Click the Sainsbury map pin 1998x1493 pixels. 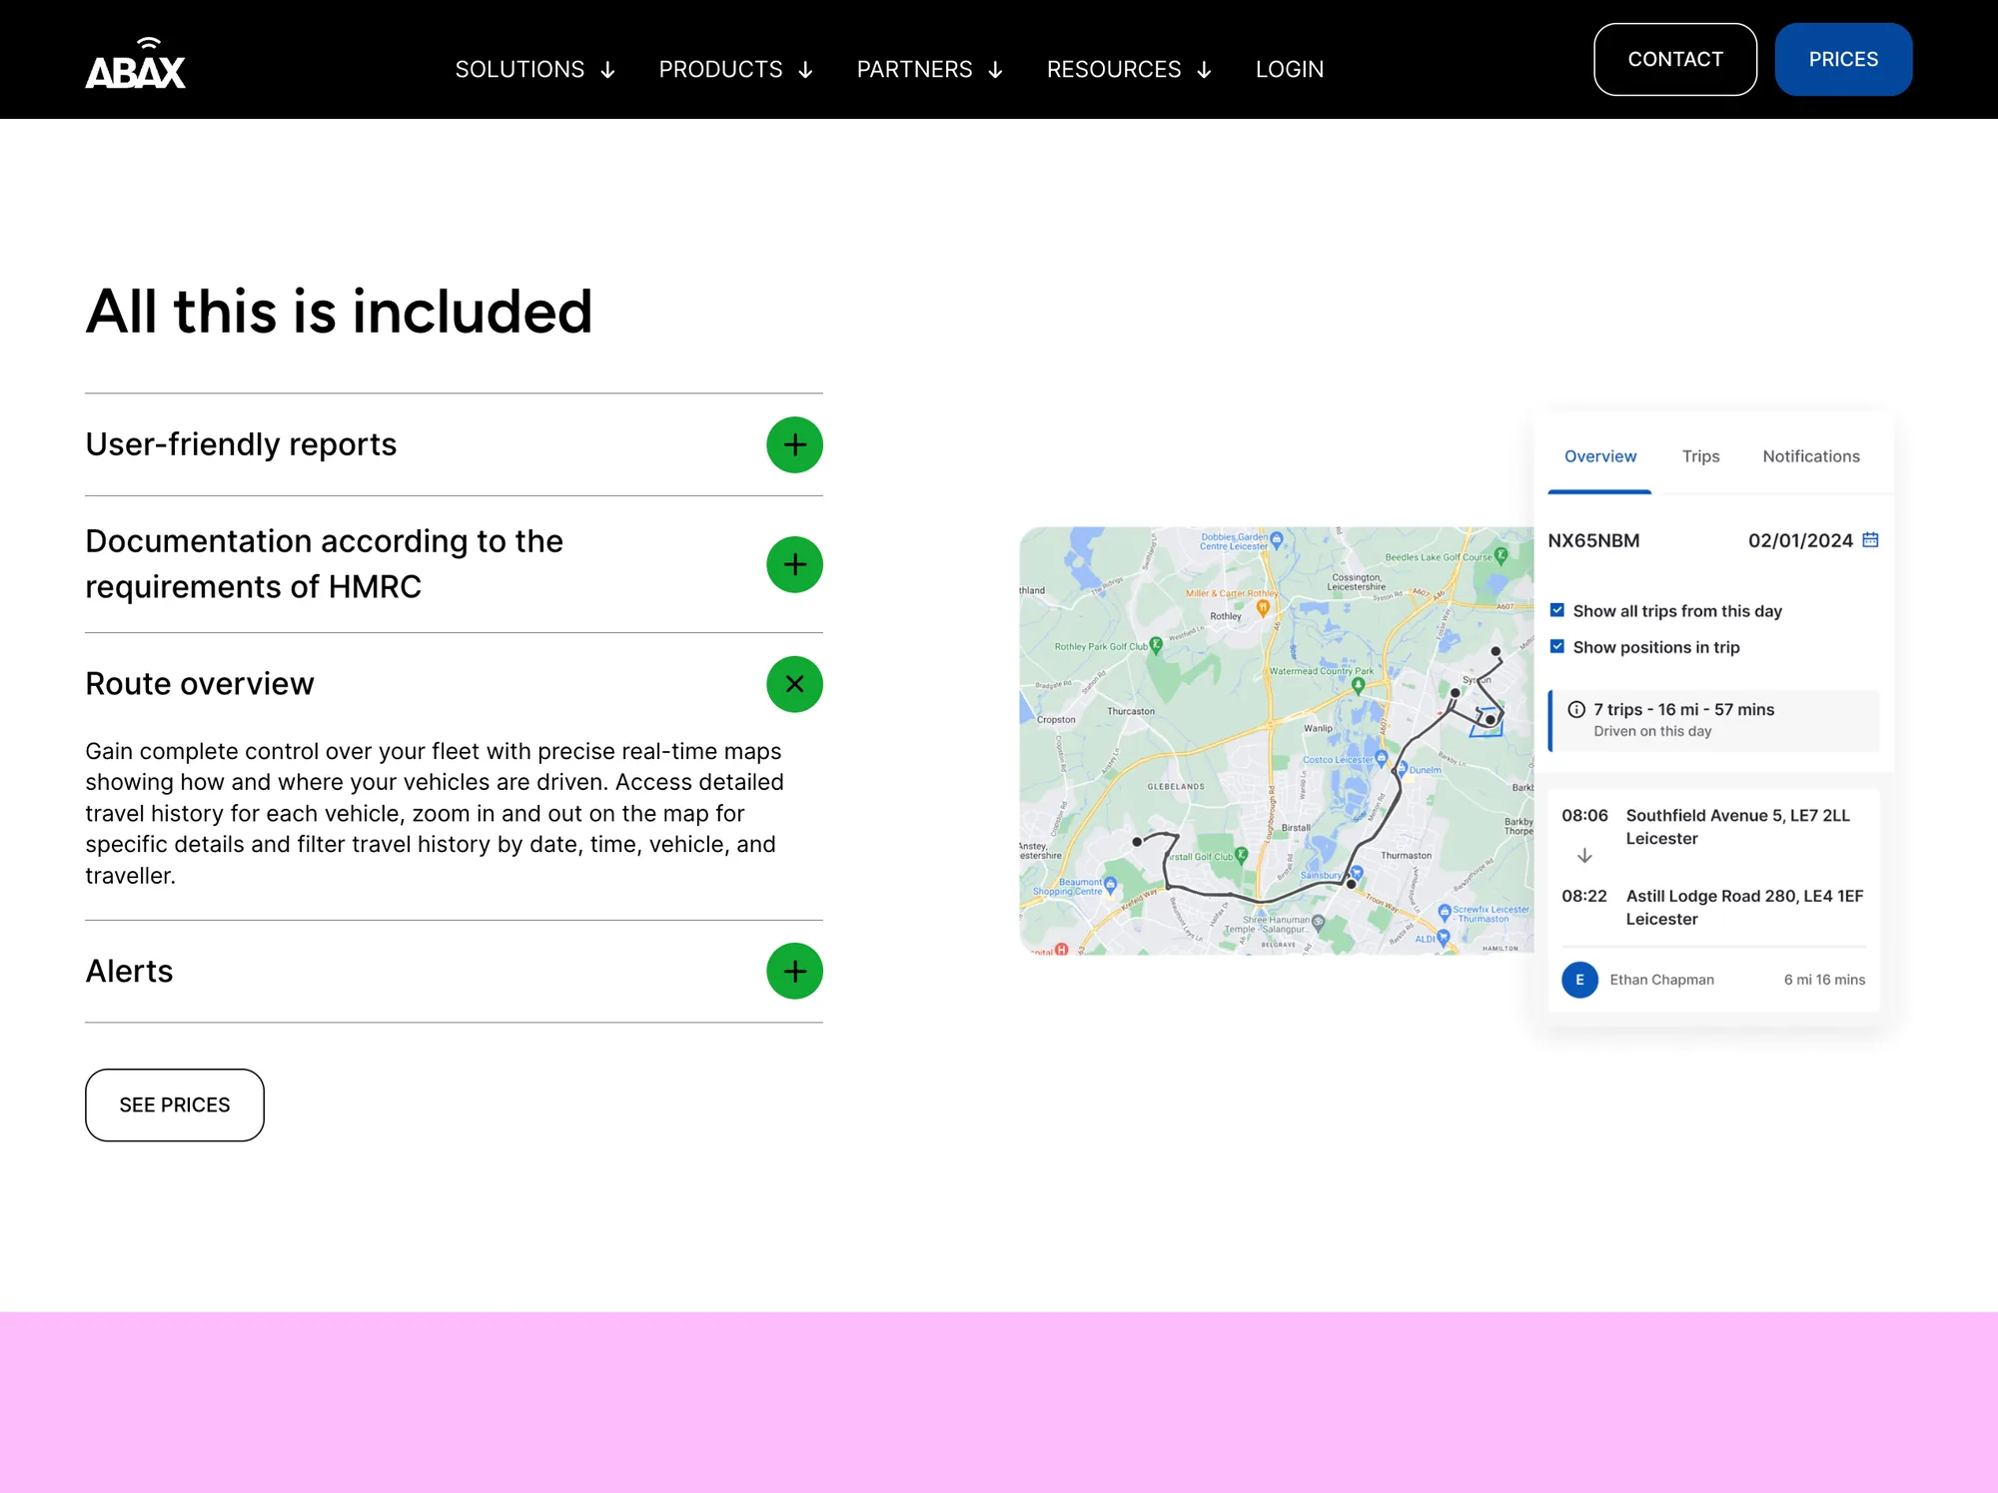pyautogui.click(x=1357, y=874)
